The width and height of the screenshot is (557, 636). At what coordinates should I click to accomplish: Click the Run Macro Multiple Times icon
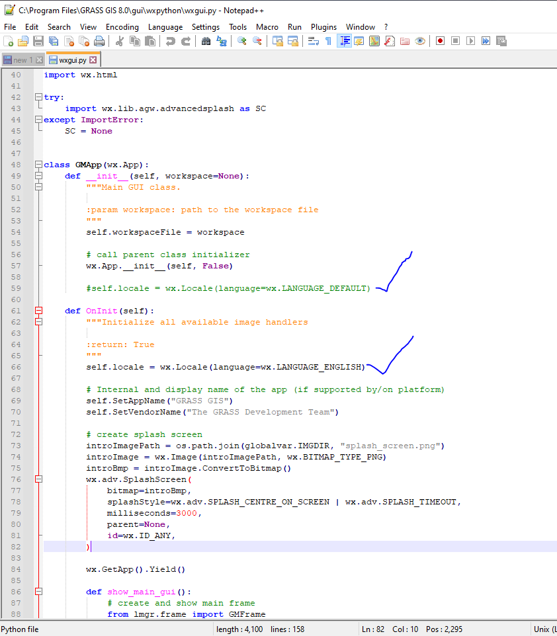pyautogui.click(x=486, y=41)
